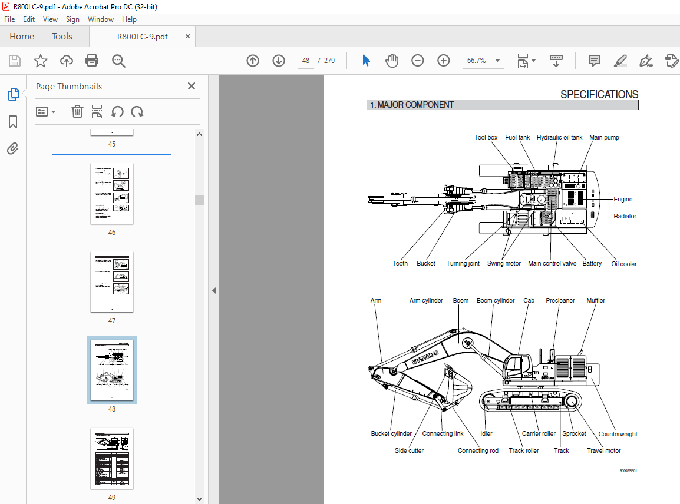This screenshot has width=680, height=504.
Task: Delete selected page with trash icon
Action: [x=77, y=112]
